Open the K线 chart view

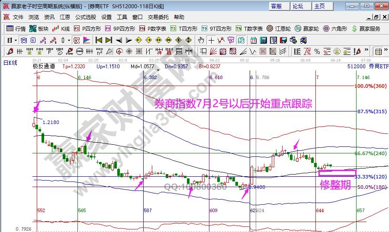pyautogui.click(x=61, y=29)
